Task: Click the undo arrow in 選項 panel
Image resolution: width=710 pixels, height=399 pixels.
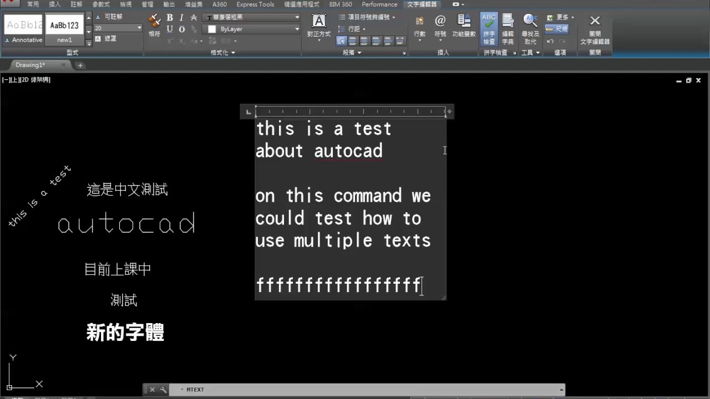Action: tap(550, 41)
